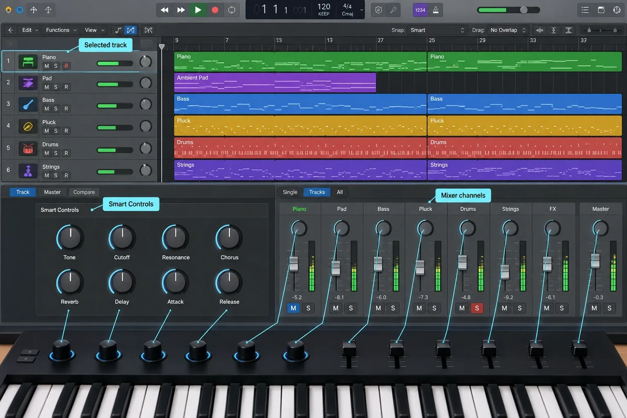
Task: Click the Bass track pan knob
Action: pyautogui.click(x=146, y=104)
